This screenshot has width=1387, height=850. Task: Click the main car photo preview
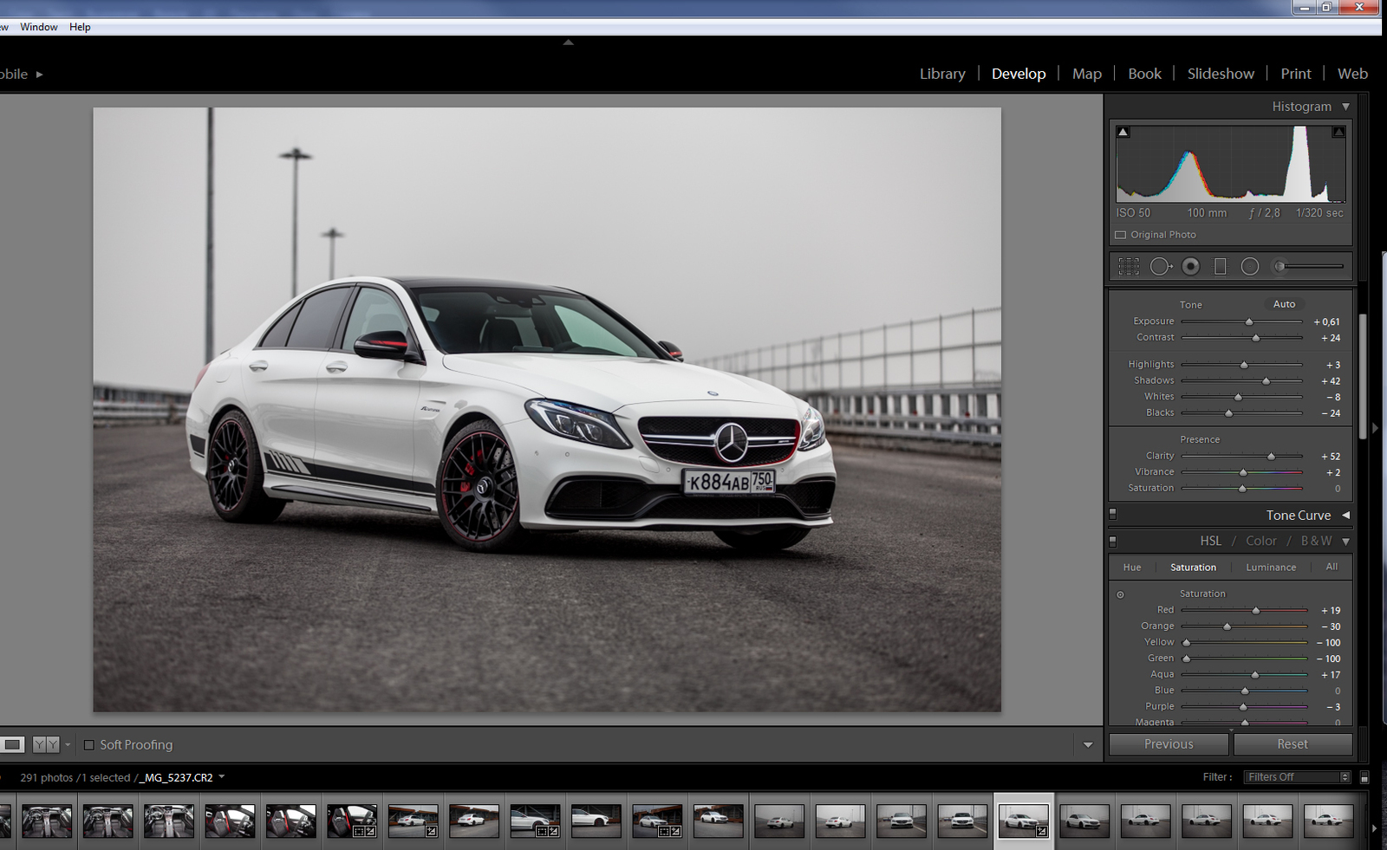click(x=547, y=410)
